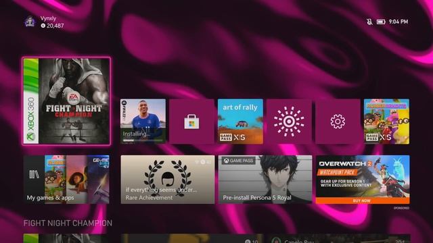Open the Settings gear tile
This screenshot has width=433, height=243.
(338, 122)
